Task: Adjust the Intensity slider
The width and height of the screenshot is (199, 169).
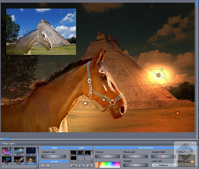Action: 107,156
